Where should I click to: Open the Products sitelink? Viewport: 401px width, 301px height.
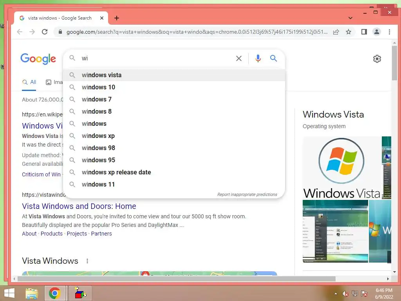pyautogui.click(x=52, y=234)
